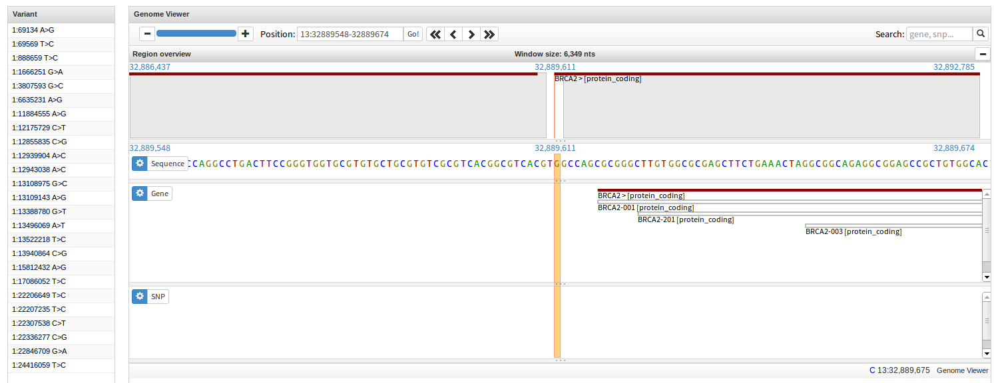Click the Sequence track label

tap(168, 164)
